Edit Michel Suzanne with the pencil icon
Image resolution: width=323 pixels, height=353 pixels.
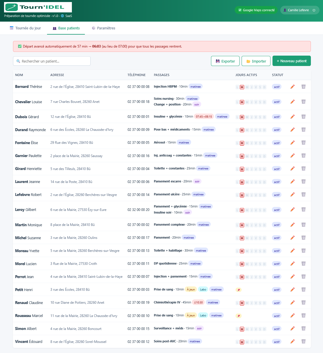click(292, 238)
